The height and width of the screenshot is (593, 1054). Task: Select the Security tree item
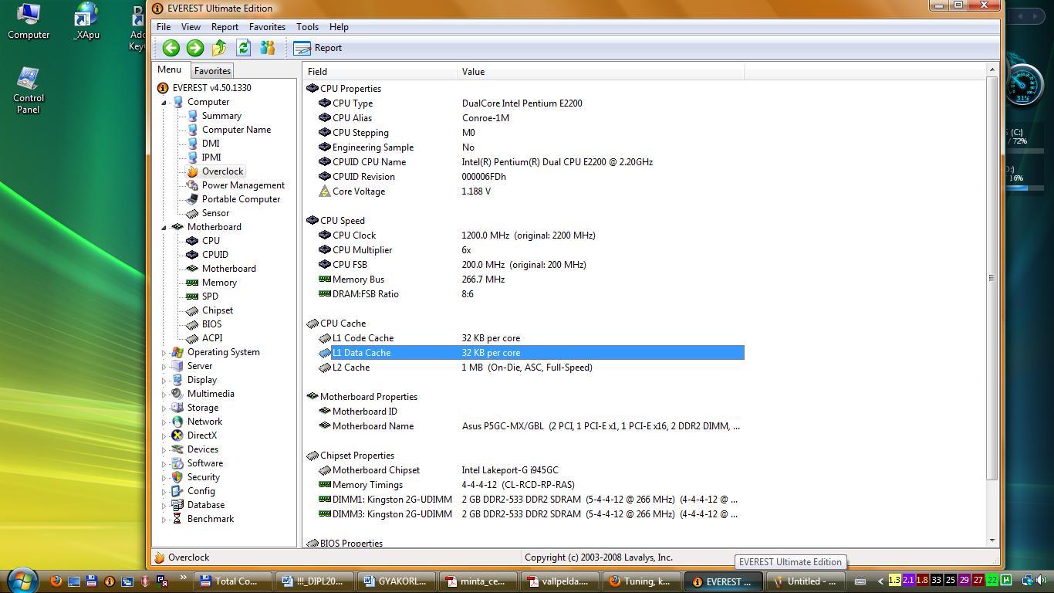204,477
